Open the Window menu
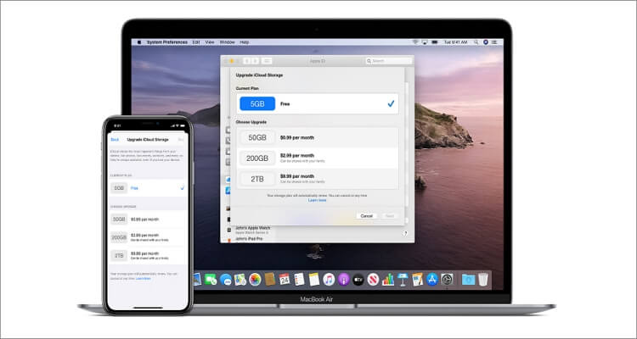The image size is (637, 339). 228,42
